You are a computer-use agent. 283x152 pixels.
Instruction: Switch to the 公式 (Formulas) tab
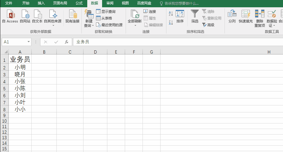(79, 3)
